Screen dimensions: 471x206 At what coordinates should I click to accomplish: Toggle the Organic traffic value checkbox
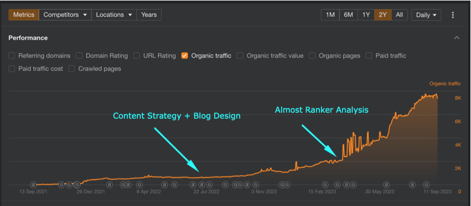[x=240, y=56]
